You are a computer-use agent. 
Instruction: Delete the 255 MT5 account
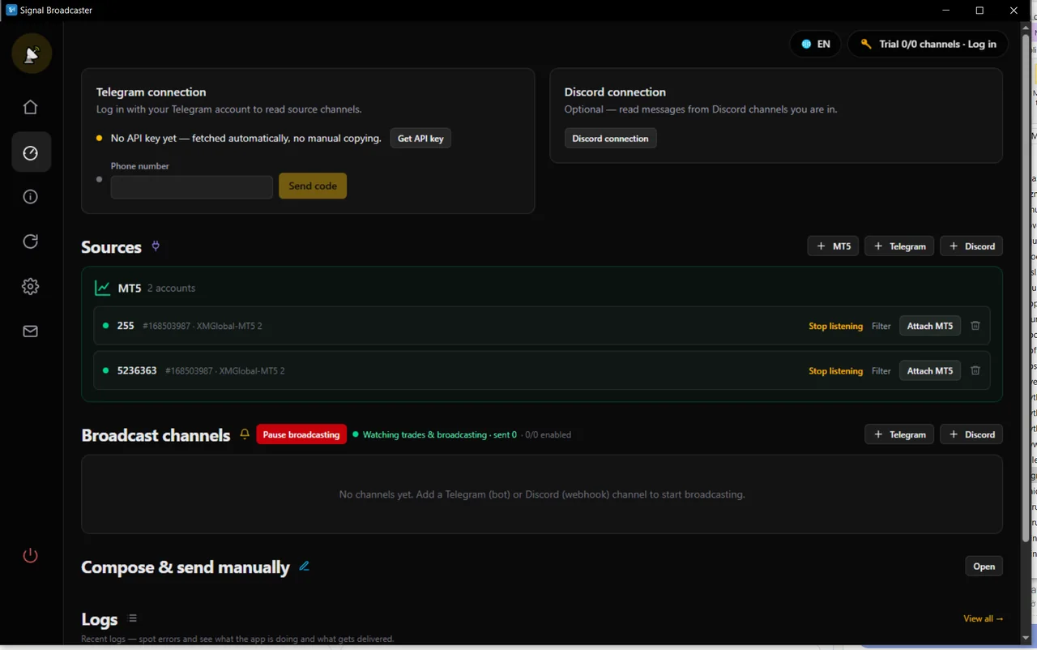[975, 326]
